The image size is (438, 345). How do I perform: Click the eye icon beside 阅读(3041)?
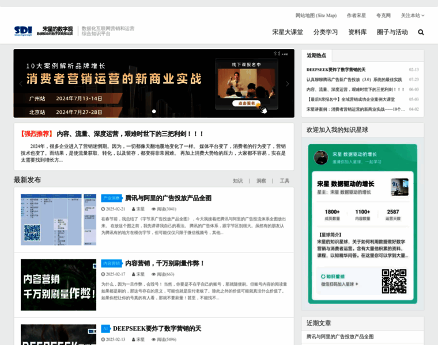tap(153, 209)
